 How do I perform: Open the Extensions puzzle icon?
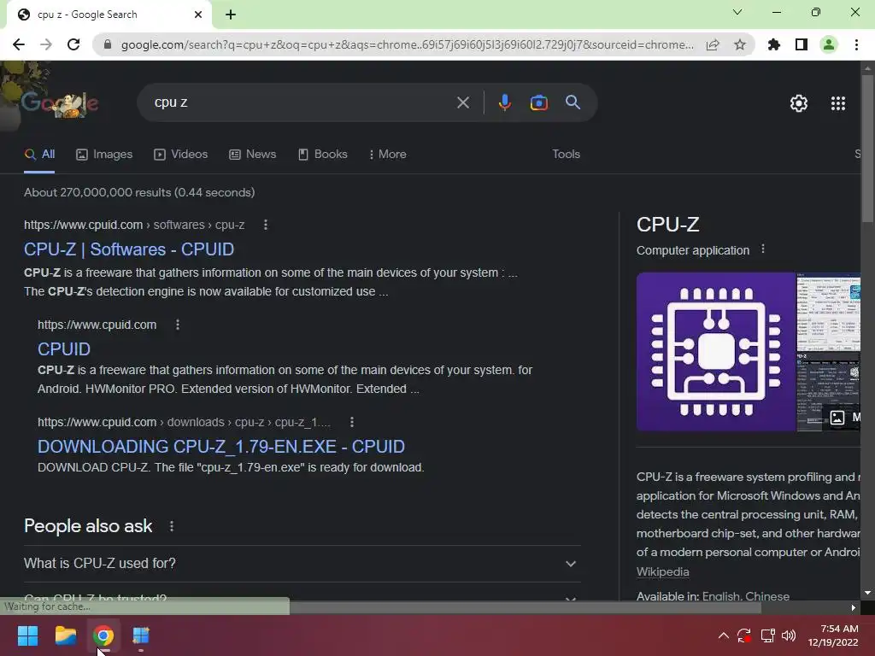(774, 44)
